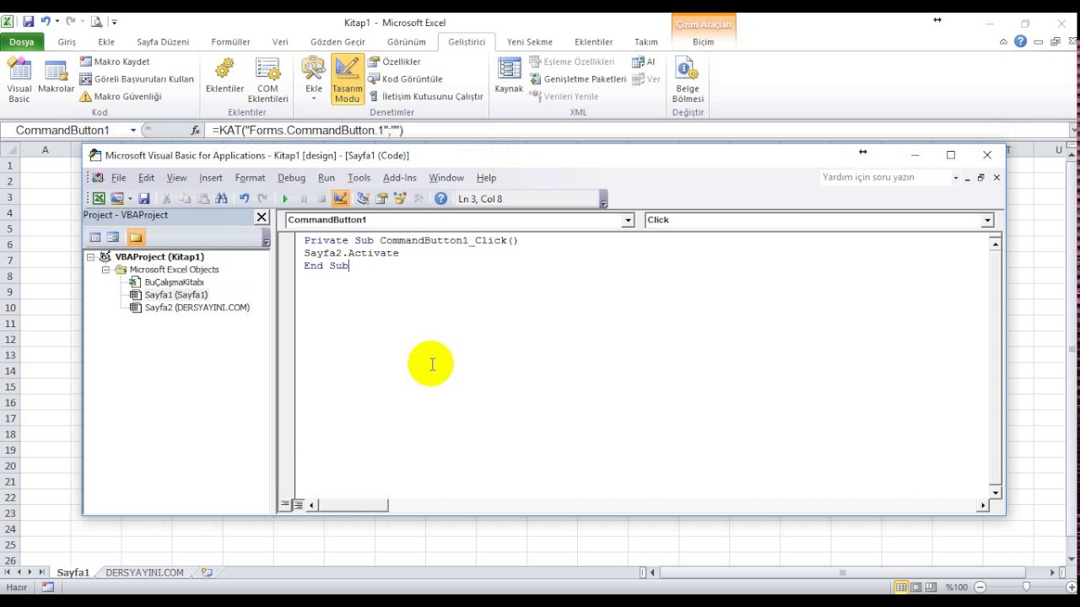Open the Insert object dropdown arrow
Viewport: 1080px width, 607px height.
pos(129,199)
